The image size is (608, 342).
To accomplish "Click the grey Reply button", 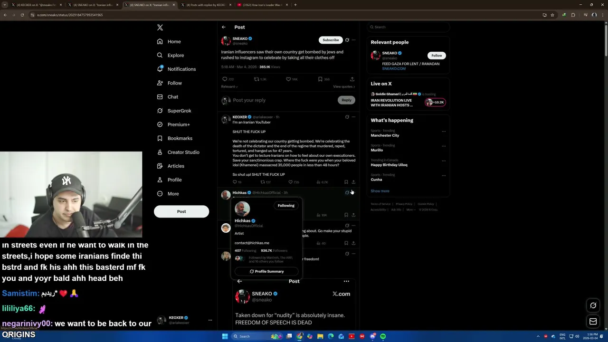I will point(346,100).
